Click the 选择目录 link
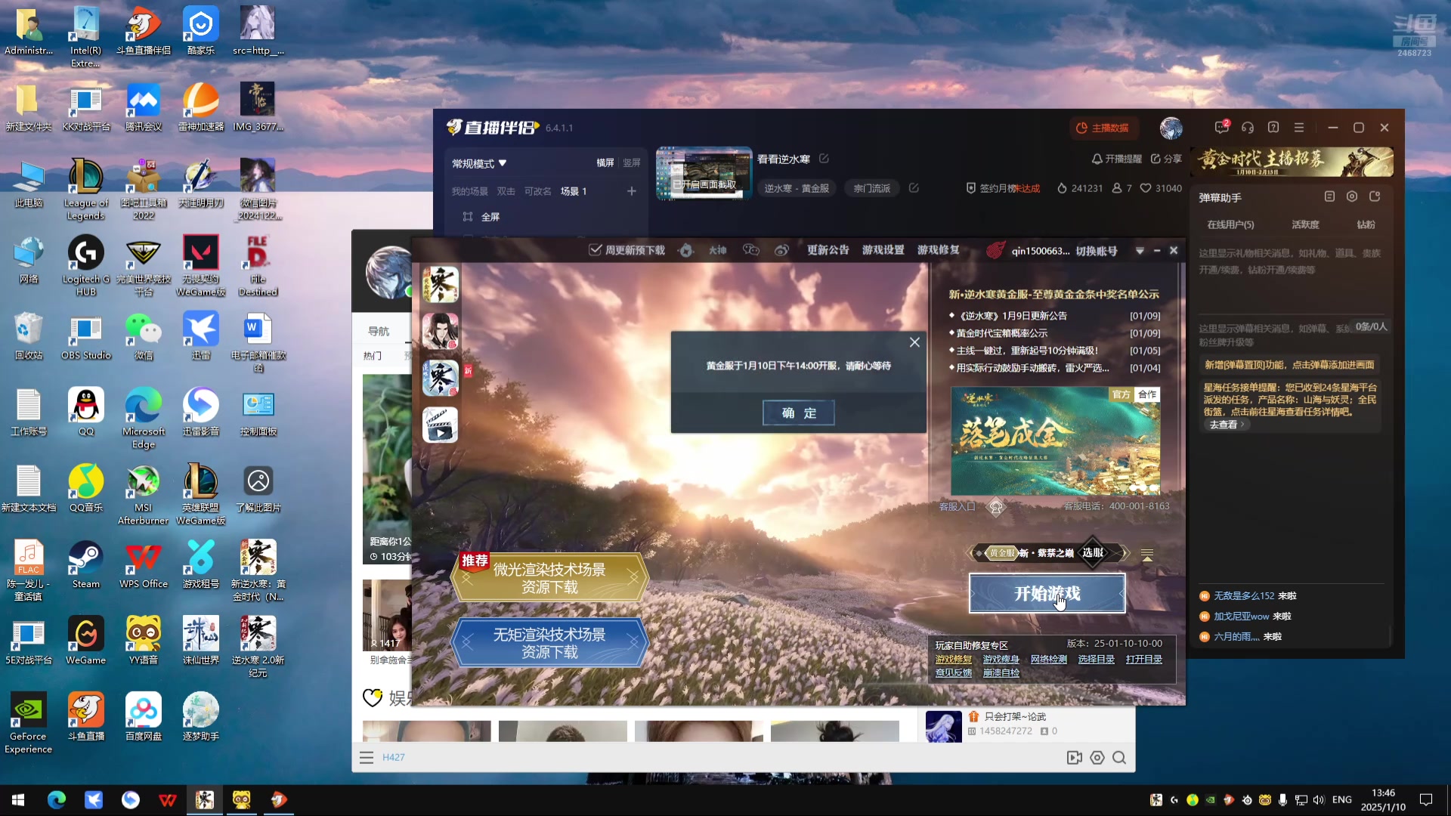Viewport: 1451px width, 816px height. point(1096,660)
